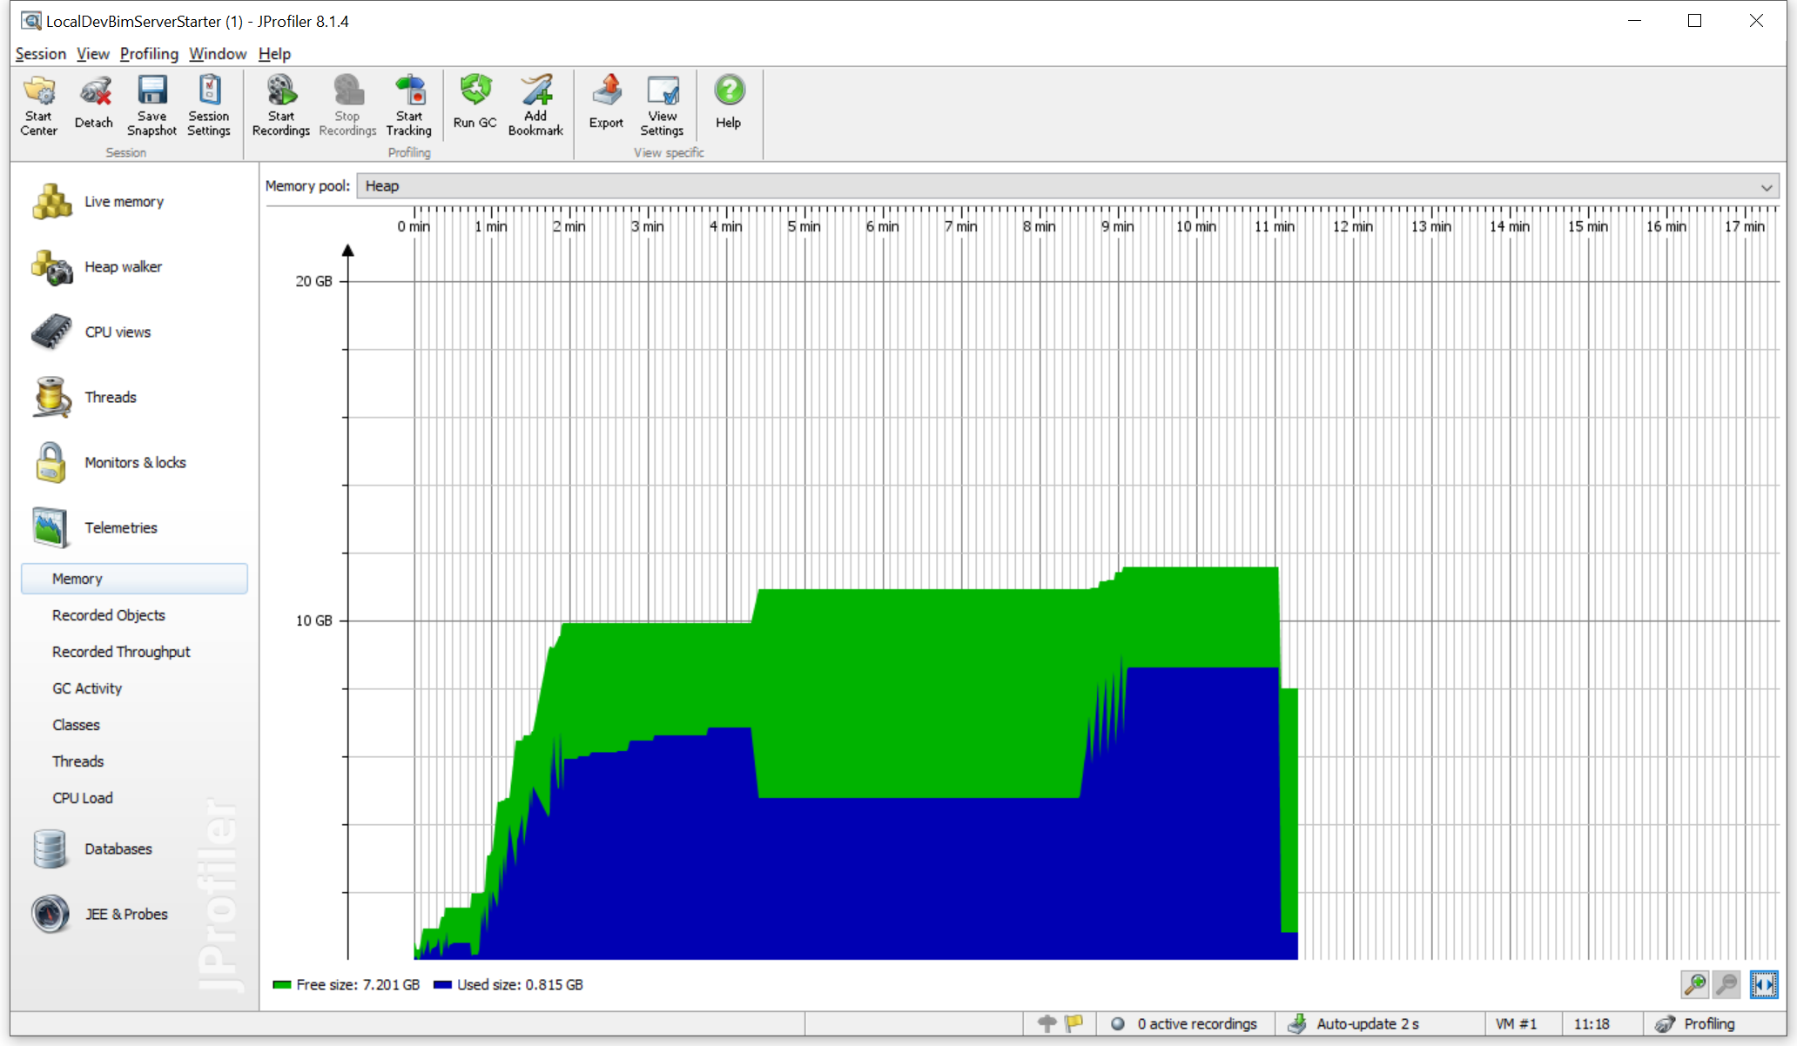Click the green Free size legend swatch
This screenshot has width=1797, height=1046.
tap(281, 985)
